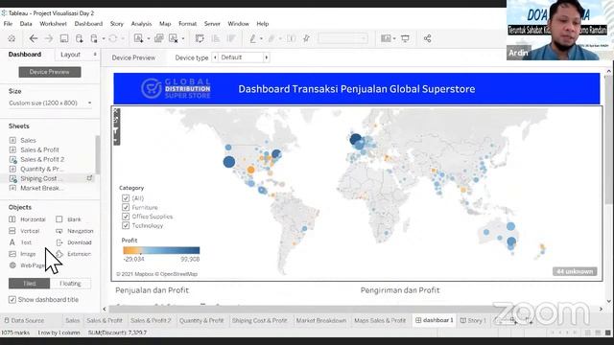The width and height of the screenshot is (614, 345).
Task: Open the Maps Sales & Profit sheet tab
Action: click(380, 320)
